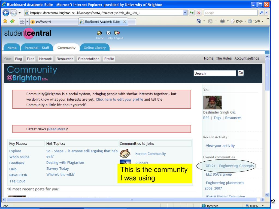The image size is (279, 209).
Task: Open EE2 DSG's group community
Action: coord(219,174)
